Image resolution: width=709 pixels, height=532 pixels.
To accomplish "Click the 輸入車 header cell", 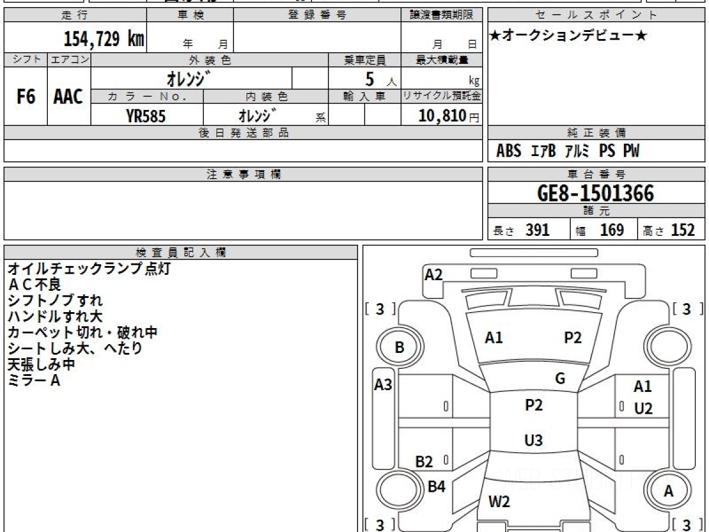I will 365,96.
